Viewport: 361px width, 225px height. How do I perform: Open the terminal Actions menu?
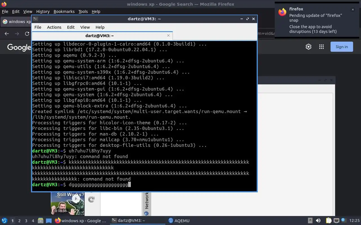pyautogui.click(x=54, y=27)
